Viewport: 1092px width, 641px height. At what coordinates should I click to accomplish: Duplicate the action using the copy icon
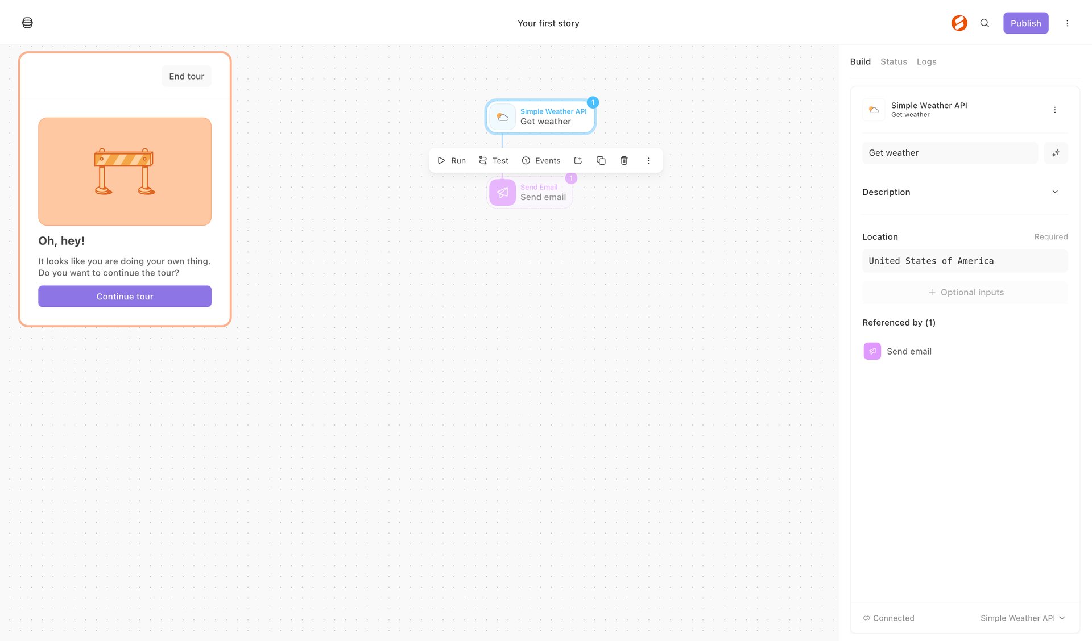click(x=601, y=160)
